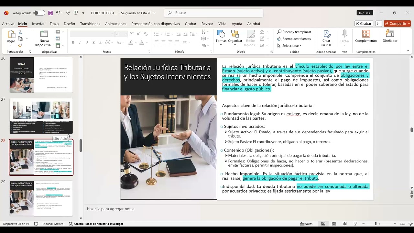The height and width of the screenshot is (233, 414).
Task: Open the Seleccionar dropdown
Action: coord(289,46)
